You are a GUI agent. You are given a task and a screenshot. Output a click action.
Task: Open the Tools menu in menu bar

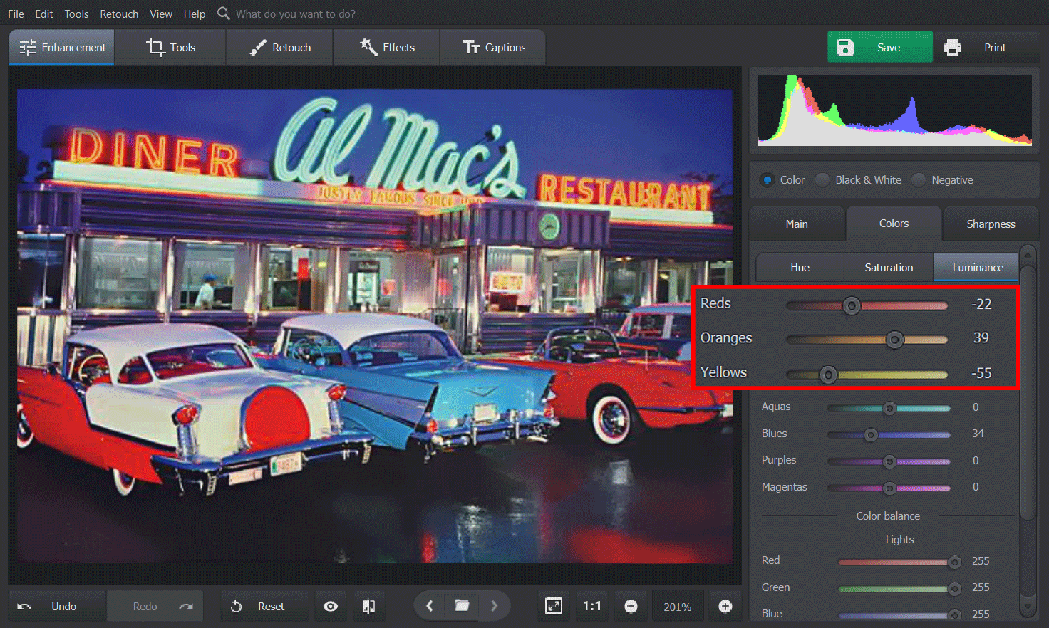coord(76,14)
